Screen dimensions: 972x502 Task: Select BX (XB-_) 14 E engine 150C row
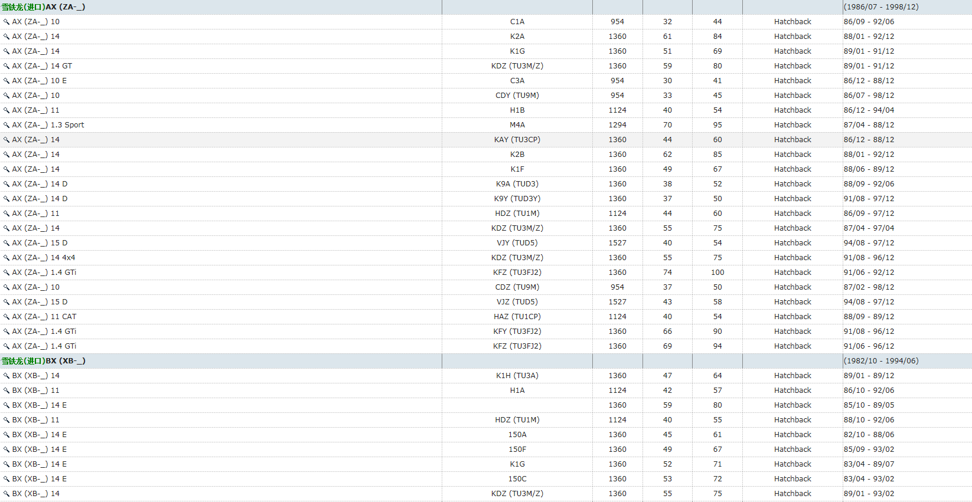click(40, 479)
